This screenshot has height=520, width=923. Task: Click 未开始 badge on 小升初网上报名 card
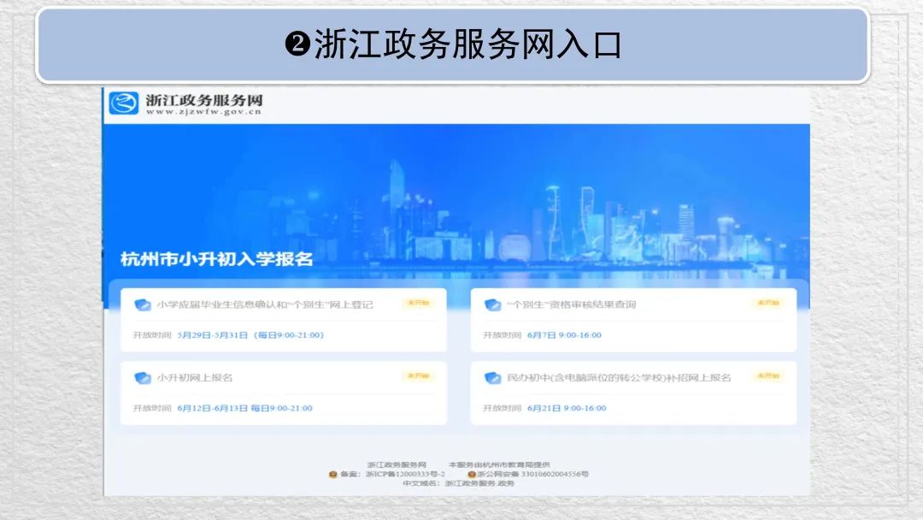(419, 375)
